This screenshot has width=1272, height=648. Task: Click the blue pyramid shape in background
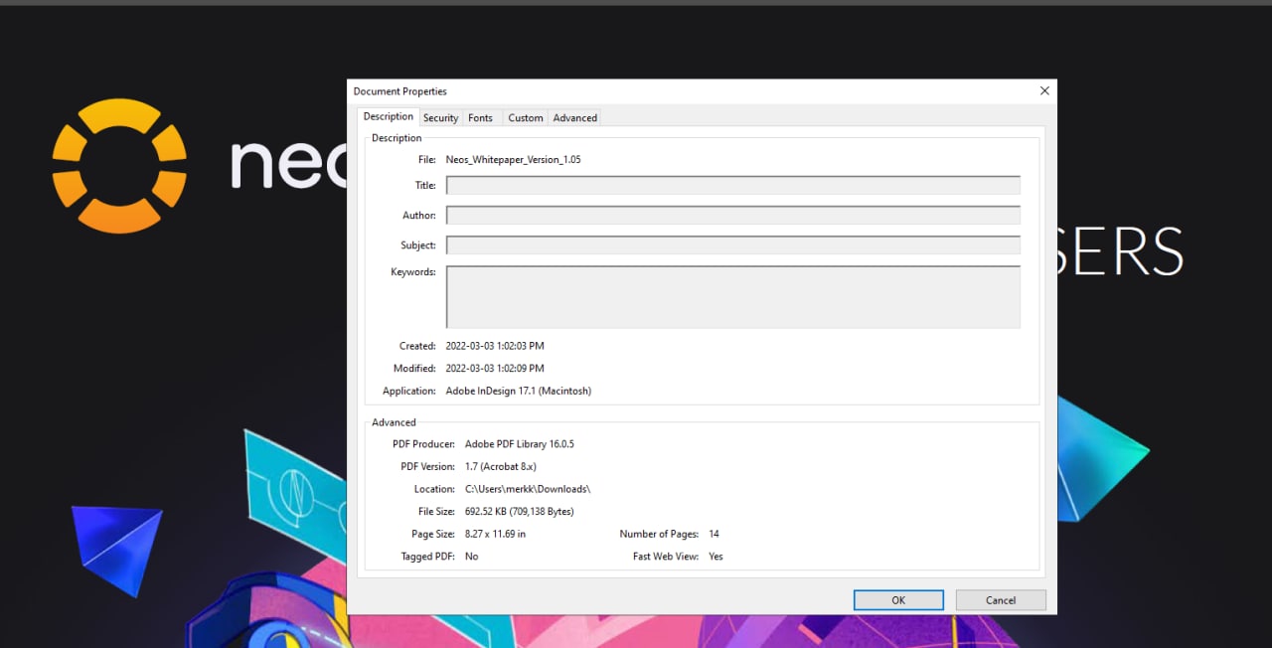[x=117, y=545]
